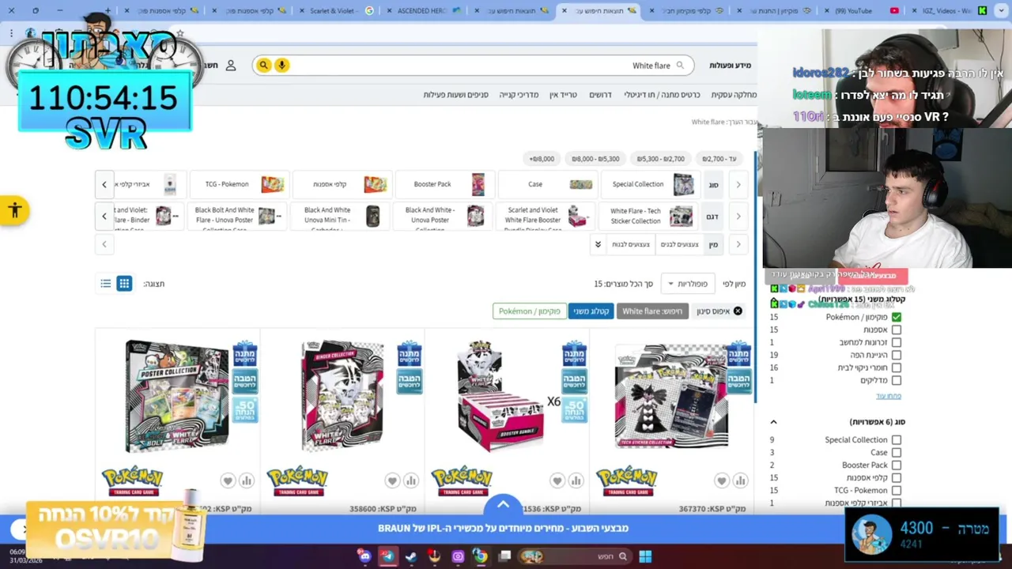Image resolution: width=1012 pixels, height=569 pixels.
Task: Check the מדליקים checkbox
Action: 896,380
